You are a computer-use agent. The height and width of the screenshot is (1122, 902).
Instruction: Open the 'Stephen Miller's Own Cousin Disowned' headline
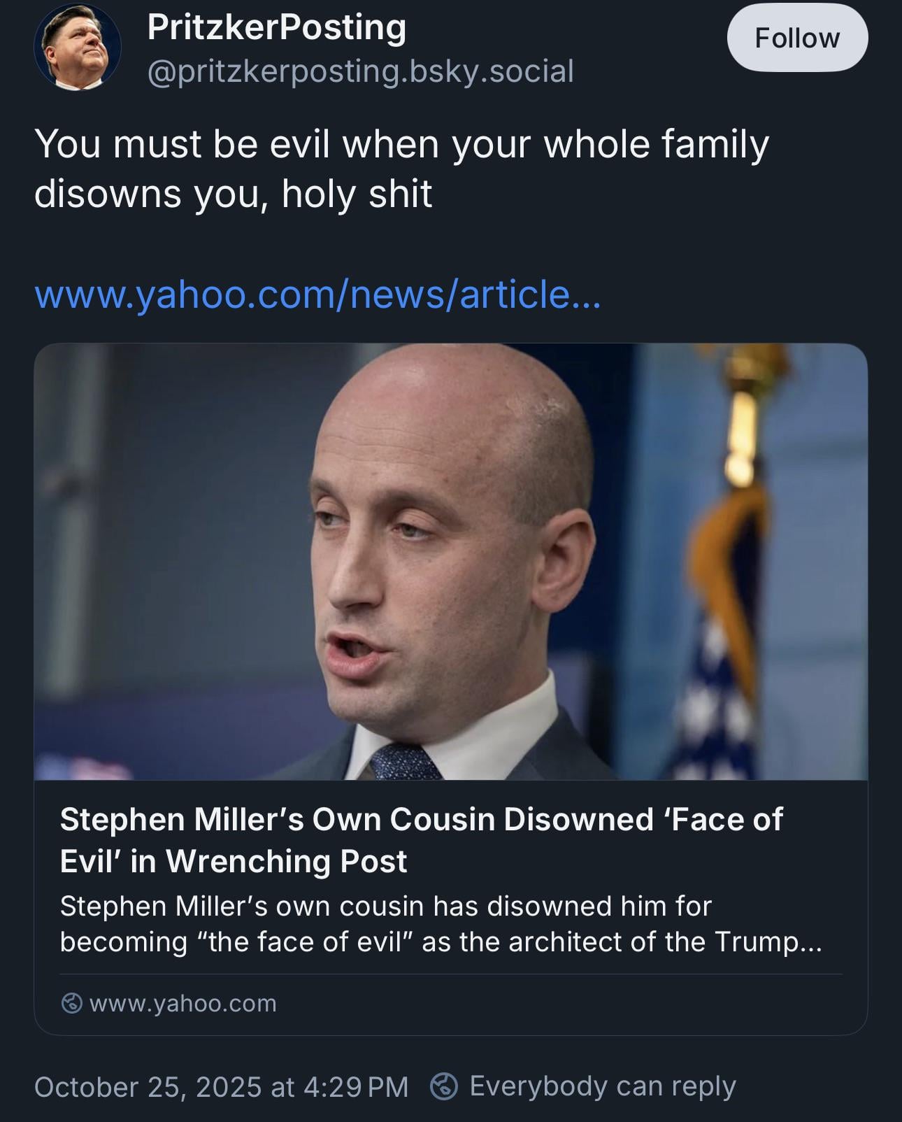coord(421,819)
